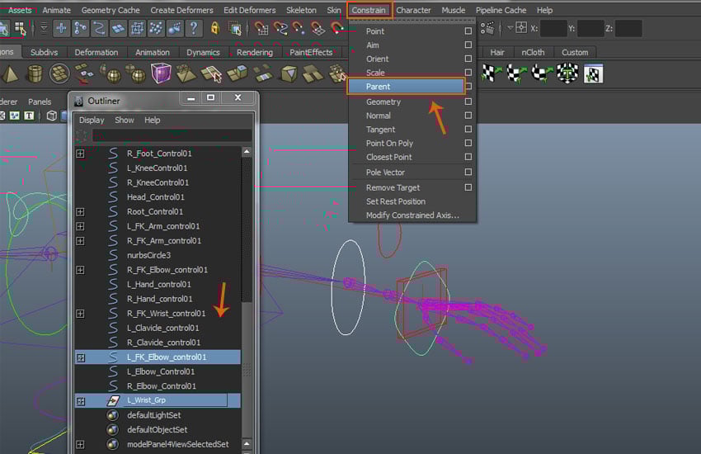Click the pyramid primitive shelf icon

pos(10,74)
